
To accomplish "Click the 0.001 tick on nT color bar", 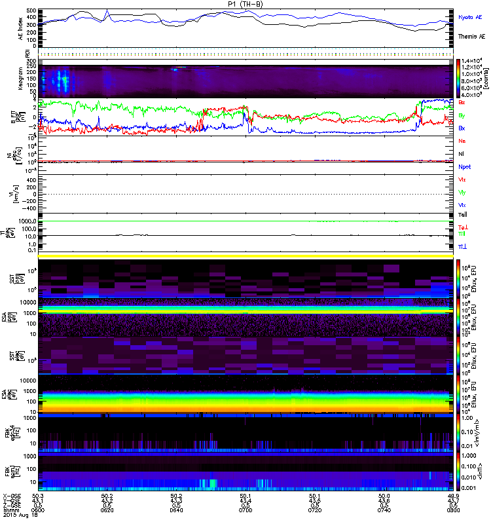I will pos(468,488).
